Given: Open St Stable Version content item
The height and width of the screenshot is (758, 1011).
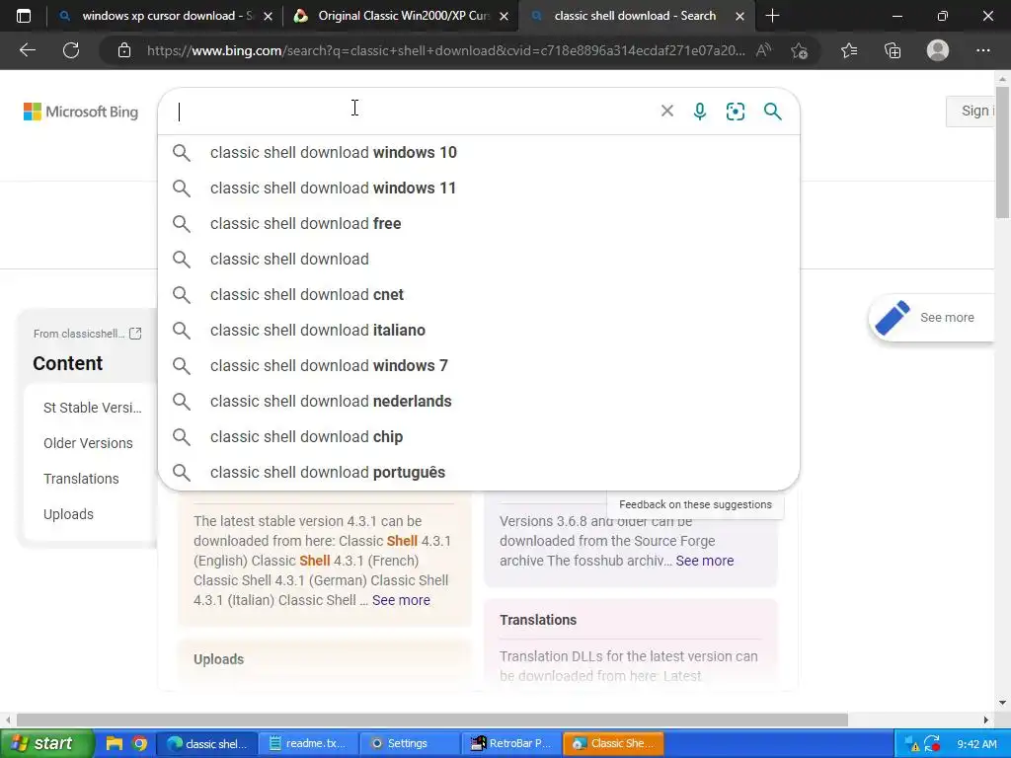Looking at the screenshot, I should point(92,408).
